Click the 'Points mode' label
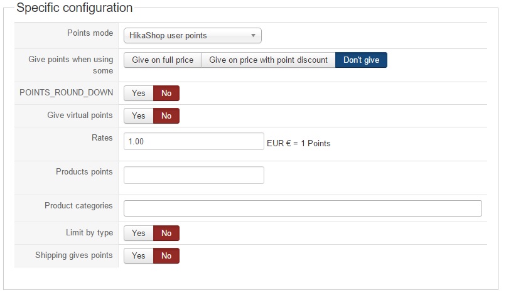This screenshot has width=506, height=295. pos(90,33)
